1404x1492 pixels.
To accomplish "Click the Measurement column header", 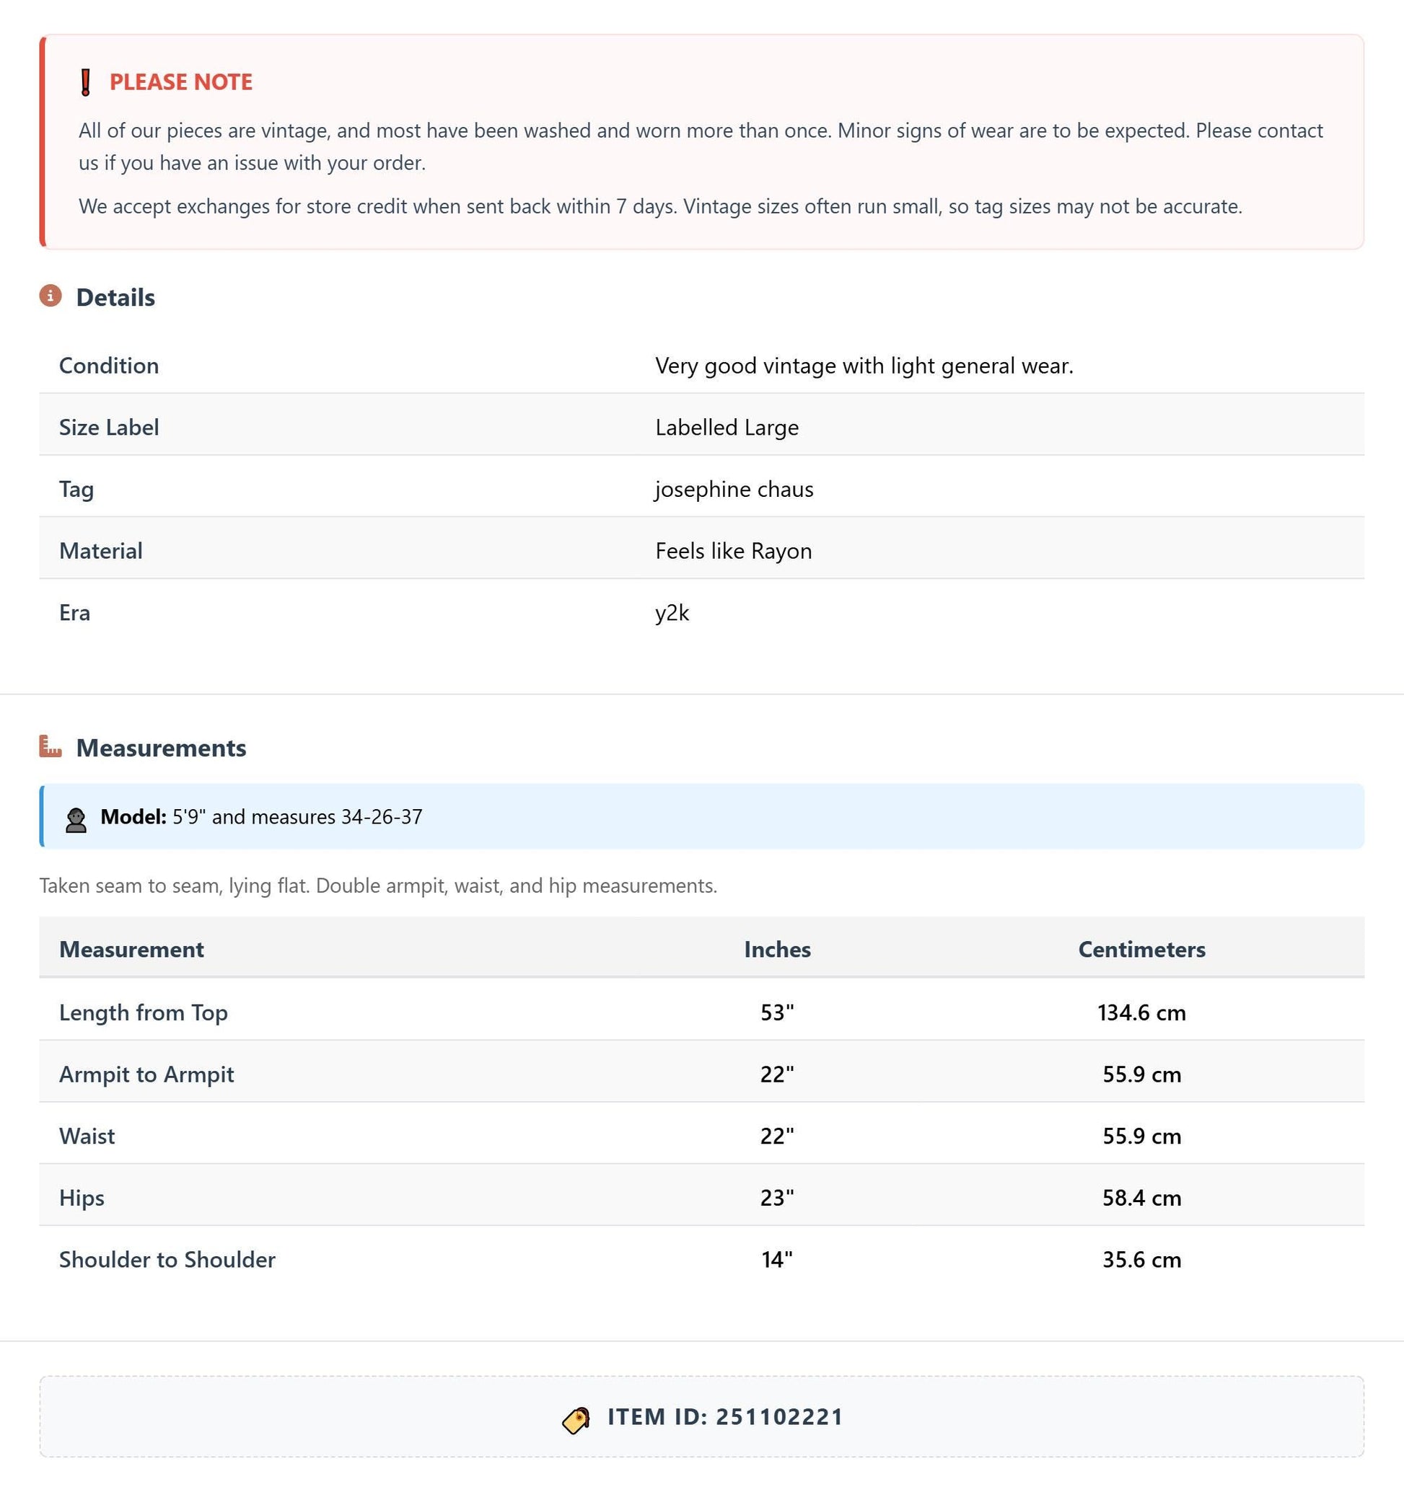I will (131, 949).
